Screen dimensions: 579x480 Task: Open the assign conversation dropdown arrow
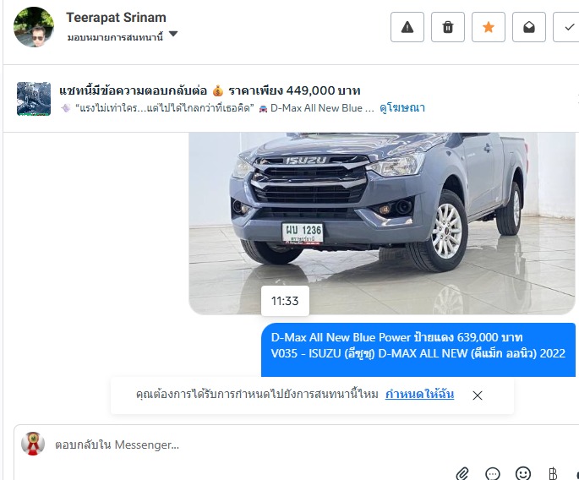point(173,34)
